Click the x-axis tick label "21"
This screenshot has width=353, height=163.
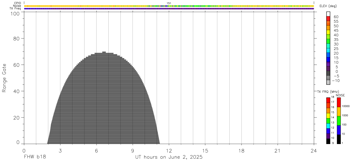point(278,151)
